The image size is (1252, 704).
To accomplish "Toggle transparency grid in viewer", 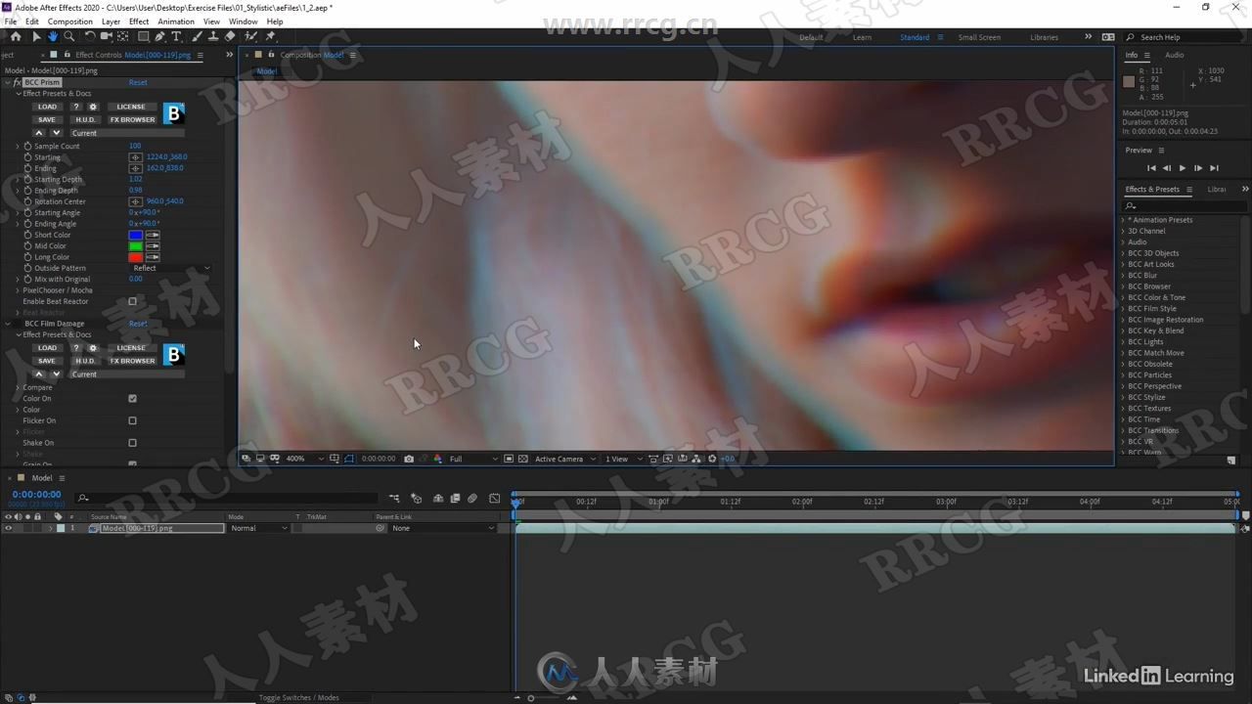I will tap(523, 459).
